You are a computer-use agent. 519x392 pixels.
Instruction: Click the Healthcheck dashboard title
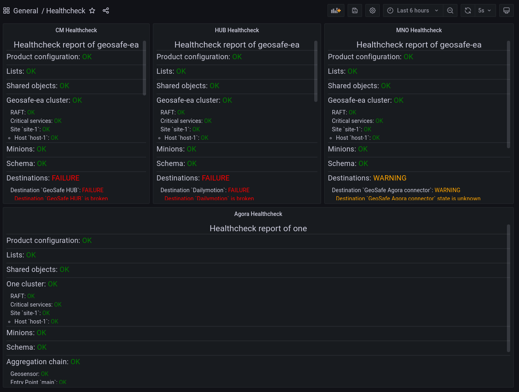tap(66, 10)
